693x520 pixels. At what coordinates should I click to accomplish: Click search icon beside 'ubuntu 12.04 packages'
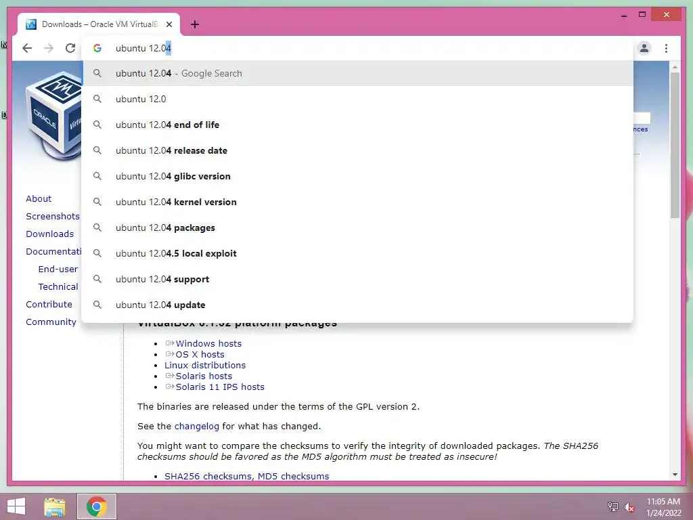[97, 227]
